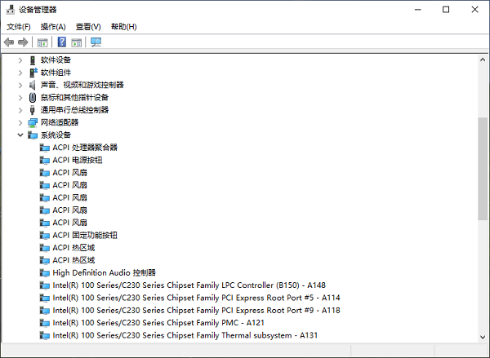The height and width of the screenshot is (358, 490).
Task: Click the Device Manager title bar icon
Action: pyautogui.click(x=11, y=10)
